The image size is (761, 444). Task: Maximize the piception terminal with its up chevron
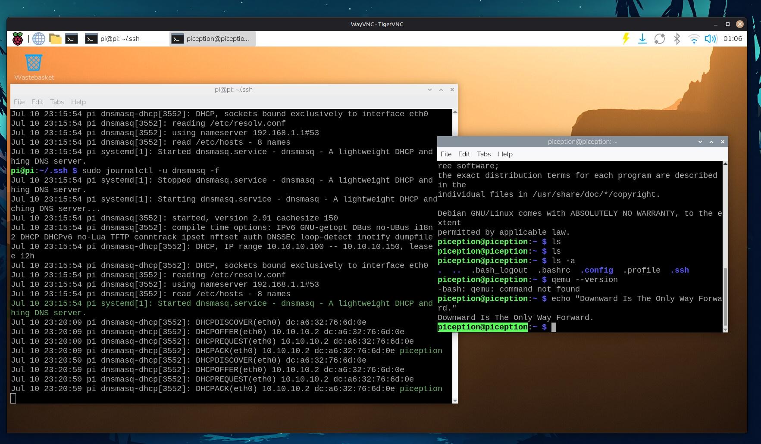tap(711, 142)
